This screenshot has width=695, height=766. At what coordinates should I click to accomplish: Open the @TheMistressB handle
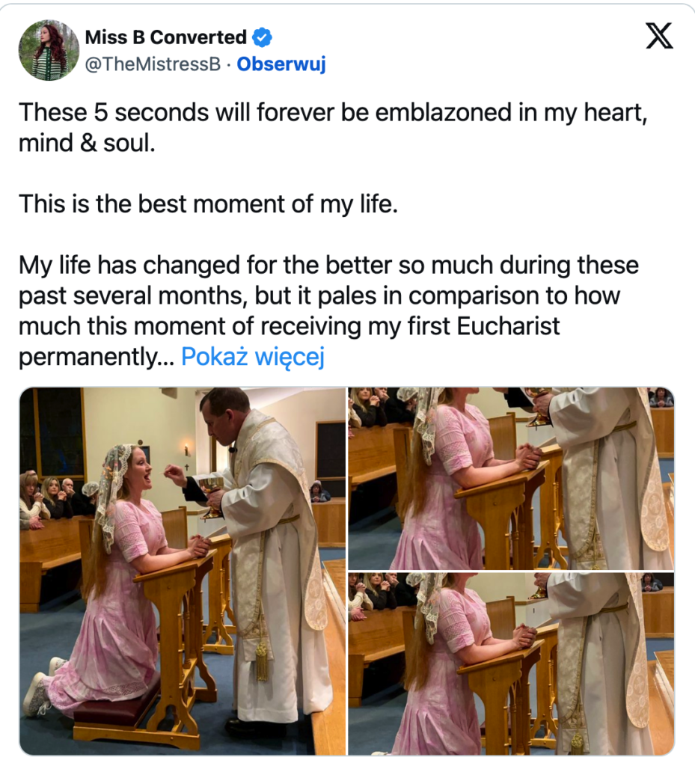coord(153,64)
